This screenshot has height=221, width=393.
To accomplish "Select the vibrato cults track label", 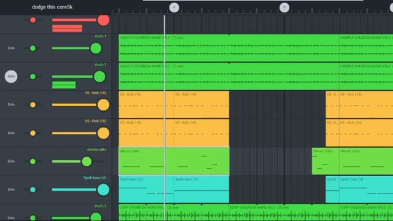I will click(97, 150).
